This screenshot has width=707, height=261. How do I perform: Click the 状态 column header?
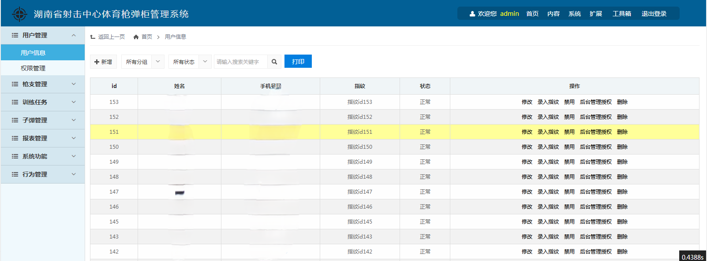click(425, 86)
